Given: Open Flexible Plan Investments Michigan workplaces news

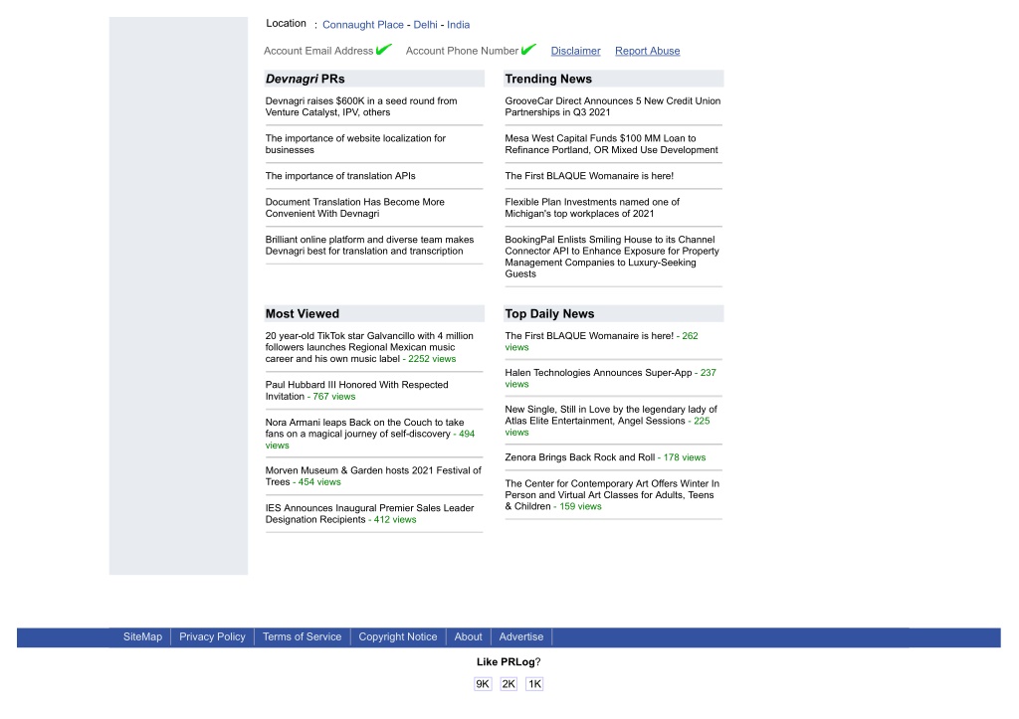Looking at the screenshot, I should click(x=592, y=208).
